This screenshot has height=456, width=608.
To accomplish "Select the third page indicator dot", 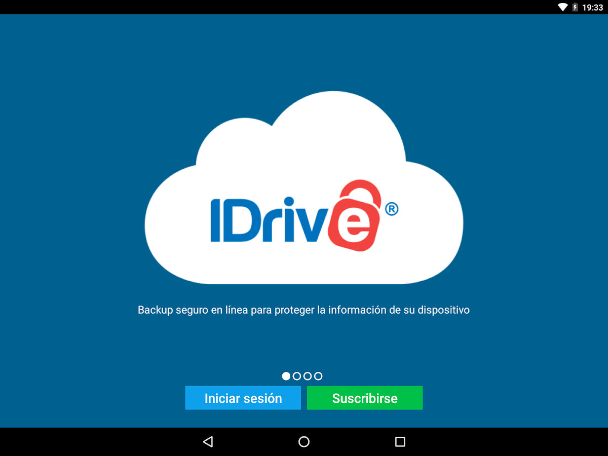I will (307, 376).
